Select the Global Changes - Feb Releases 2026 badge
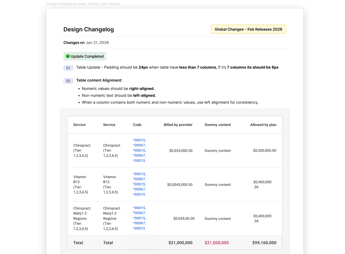The height and width of the screenshot is (254, 345). tap(248, 29)
